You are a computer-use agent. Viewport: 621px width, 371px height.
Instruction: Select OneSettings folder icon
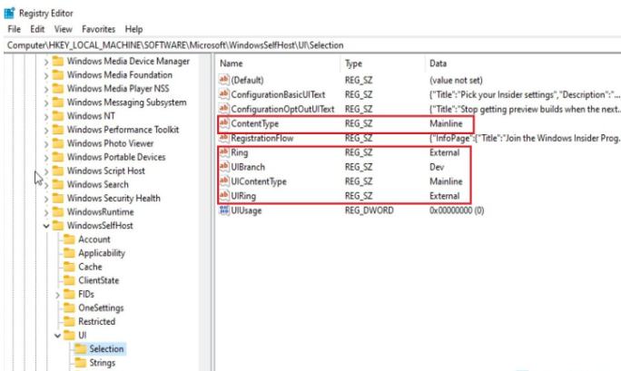click(69, 308)
